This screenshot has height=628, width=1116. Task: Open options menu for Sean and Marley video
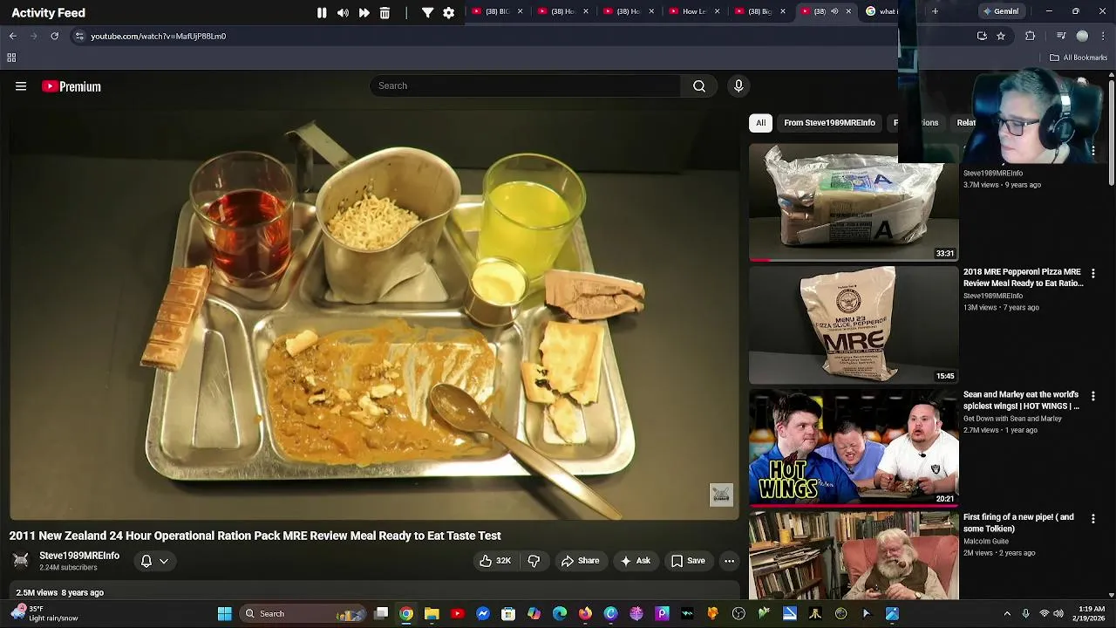[x=1093, y=397]
